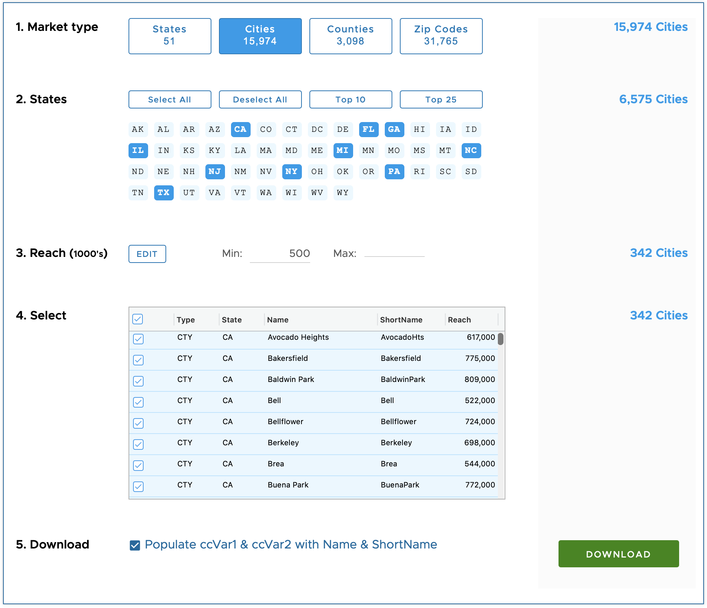707x608 pixels.
Task: Uncheck the Bakersfield row checkbox
Action: 138,360
